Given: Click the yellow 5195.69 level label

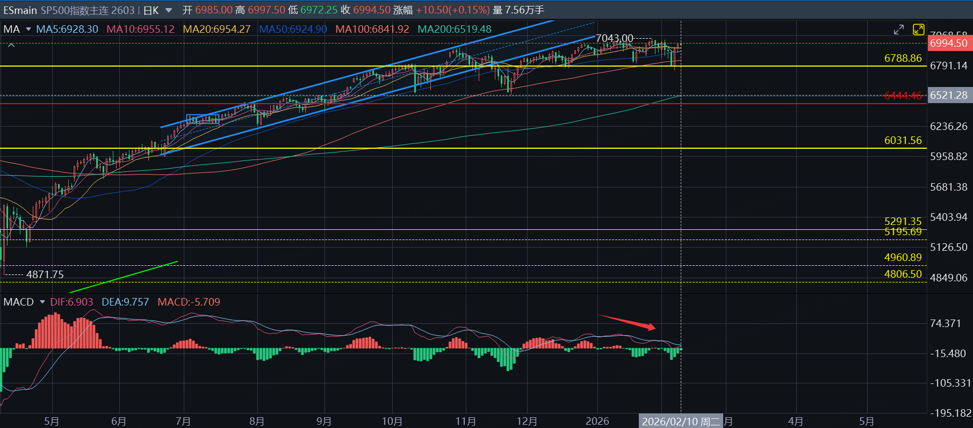Looking at the screenshot, I should click(903, 231).
